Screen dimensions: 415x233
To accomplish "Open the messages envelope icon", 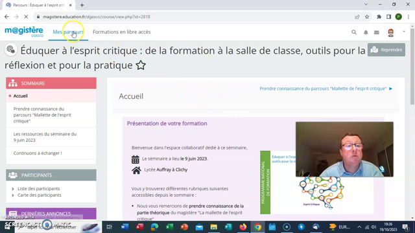I will tap(376, 32).
